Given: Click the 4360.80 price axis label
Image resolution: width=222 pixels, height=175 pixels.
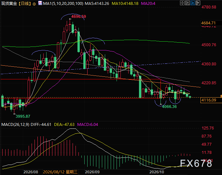Looking at the screenshot, I should click(x=209, y=64).
